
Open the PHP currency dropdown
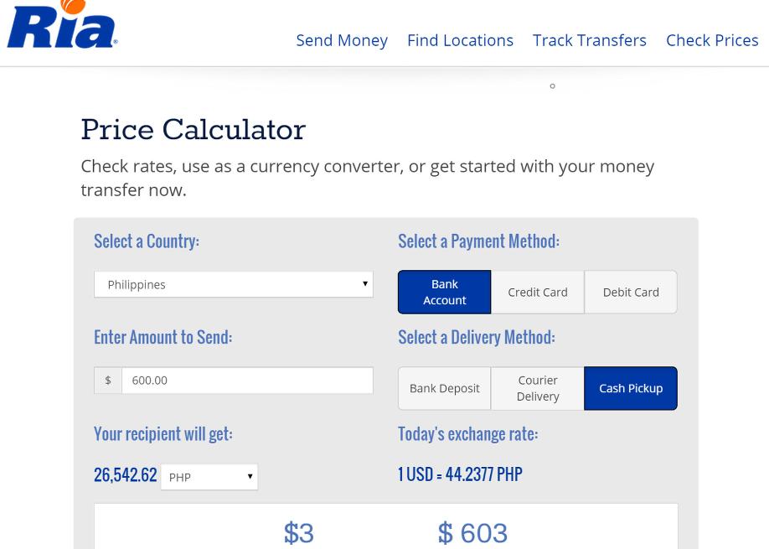(209, 477)
